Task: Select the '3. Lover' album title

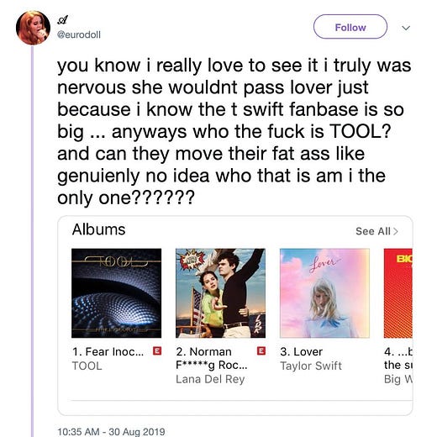Action: [302, 351]
